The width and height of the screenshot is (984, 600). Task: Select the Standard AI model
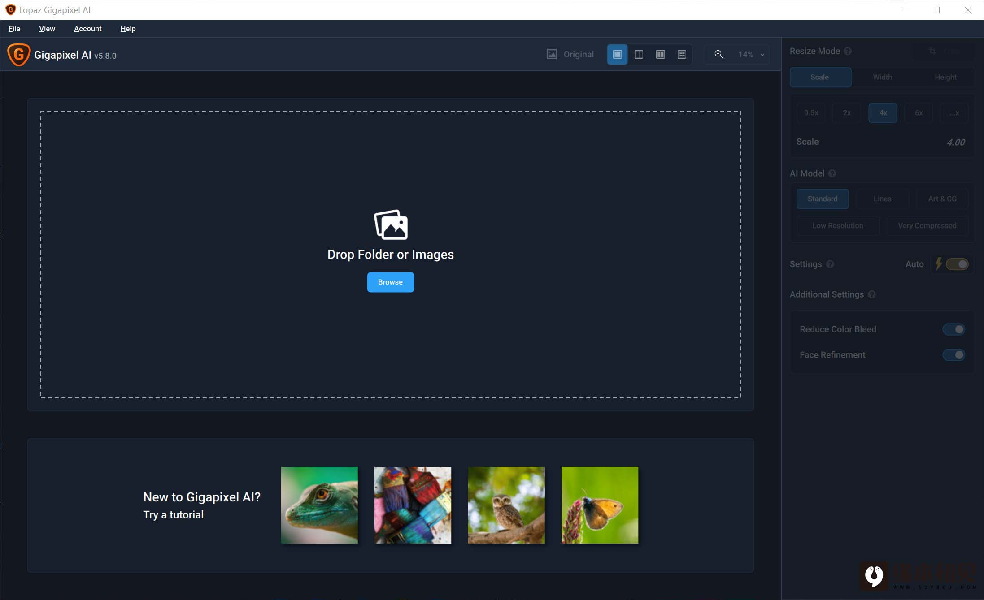pos(823,199)
